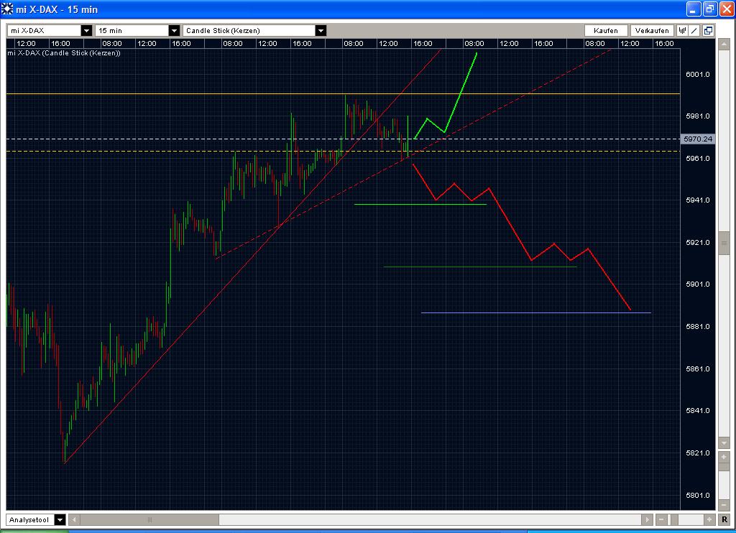This screenshot has width=736, height=533.
Task: Open the mi X-DAX instrument dropdown
Action: [x=86, y=31]
